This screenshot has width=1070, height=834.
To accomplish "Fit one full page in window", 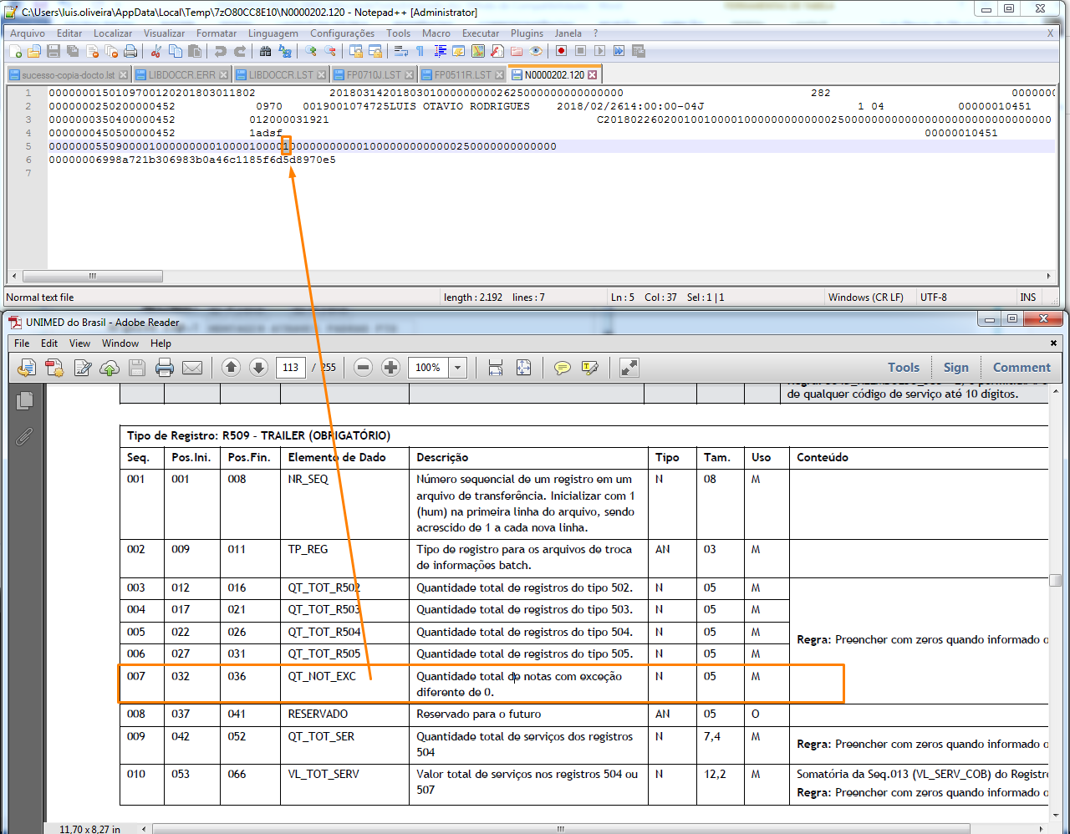I will coord(523,368).
